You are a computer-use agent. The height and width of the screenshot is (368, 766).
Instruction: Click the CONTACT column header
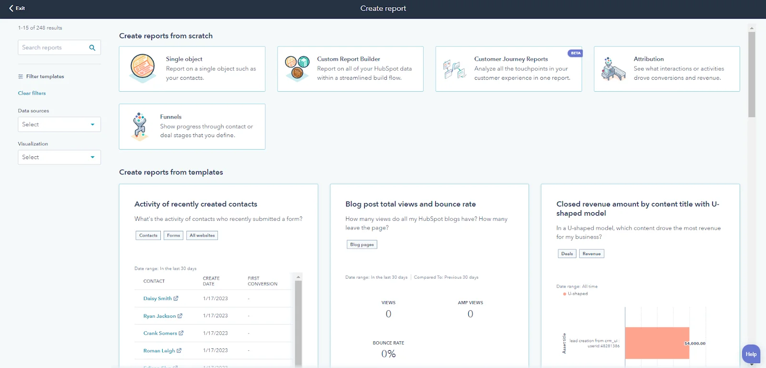click(x=154, y=281)
